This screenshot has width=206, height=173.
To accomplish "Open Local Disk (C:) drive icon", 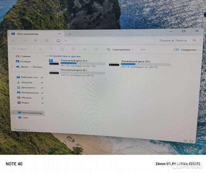I will (x=54, y=62).
